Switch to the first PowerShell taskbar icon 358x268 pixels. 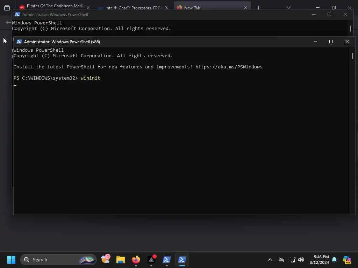167,260
